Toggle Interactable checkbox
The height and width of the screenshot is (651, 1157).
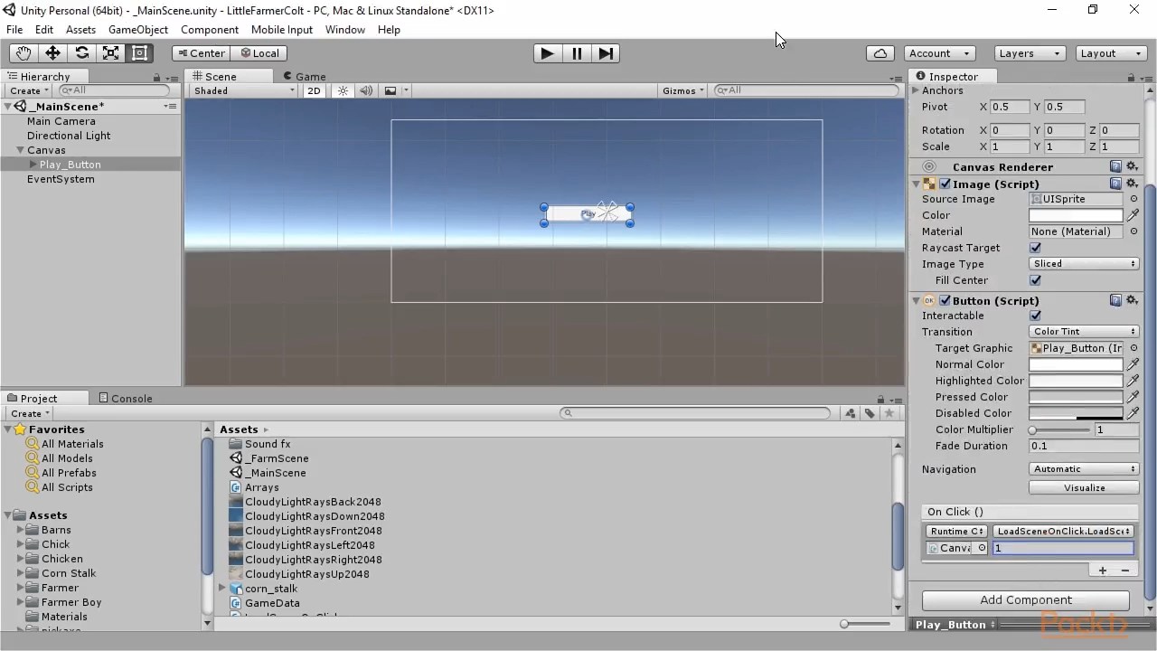point(1035,316)
